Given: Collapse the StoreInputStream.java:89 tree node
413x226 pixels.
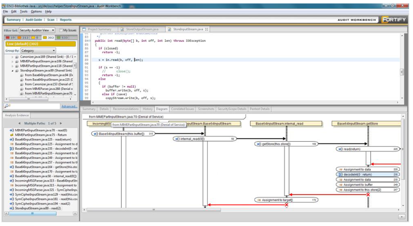Looking at the screenshot, I should [x=12, y=71].
